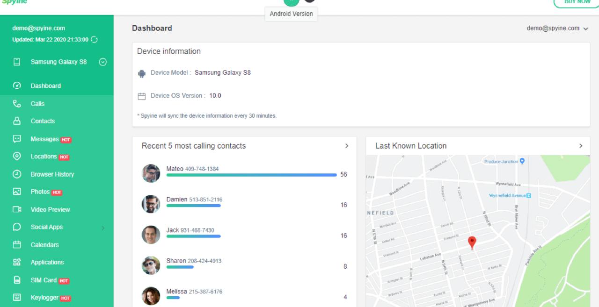Click the demo@spyine.com email in the sidebar

pos(39,28)
